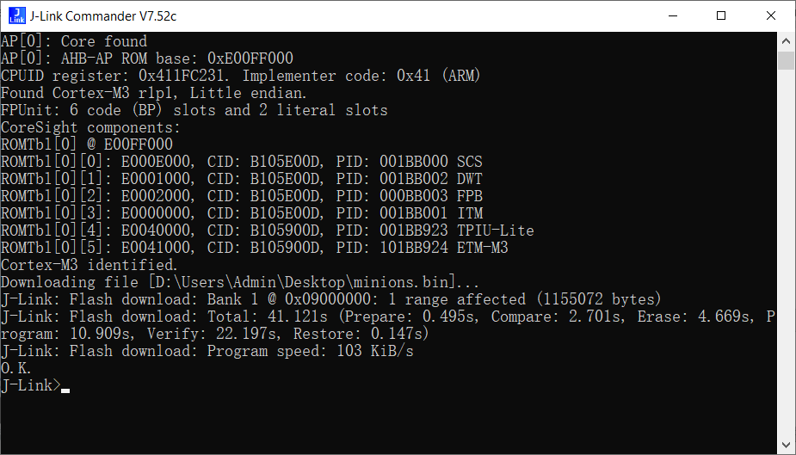796x455 pixels.
Task: Click the 'AP[0]: Core found' line
Action: point(74,41)
